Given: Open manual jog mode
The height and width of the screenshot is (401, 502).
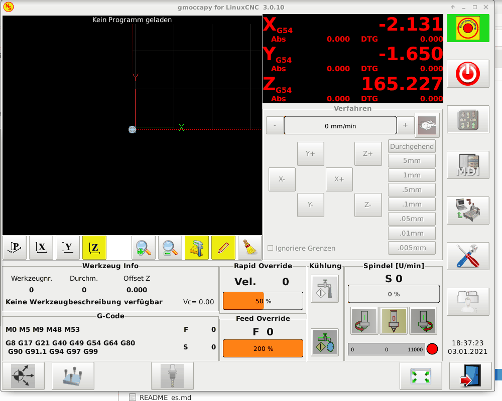Looking at the screenshot, I should point(468,119).
